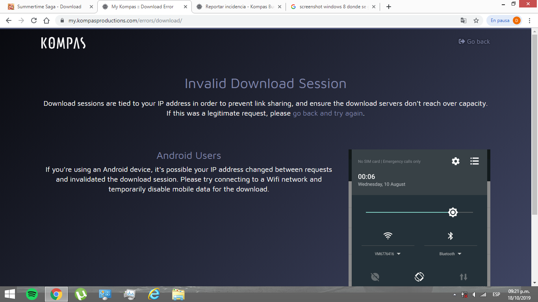538x302 pixels.
Task: Switch to Summertime Saga - Download tab
Action: click(49, 7)
